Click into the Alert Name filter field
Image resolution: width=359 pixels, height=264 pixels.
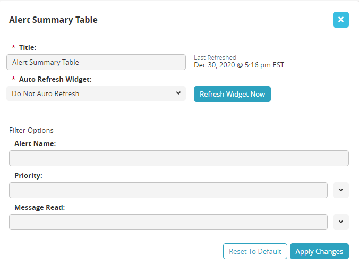pos(178,158)
